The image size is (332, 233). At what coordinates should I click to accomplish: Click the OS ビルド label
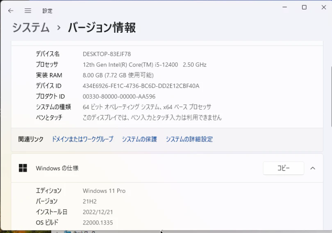pos(47,222)
